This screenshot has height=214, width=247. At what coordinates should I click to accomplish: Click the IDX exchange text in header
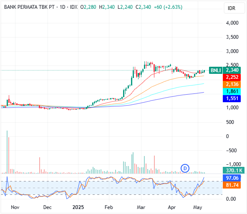click(x=74, y=7)
